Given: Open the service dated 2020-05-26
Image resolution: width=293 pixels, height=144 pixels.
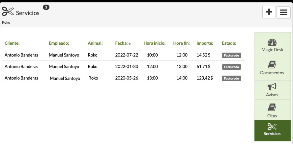Looking at the screenshot, I should coord(127,78).
